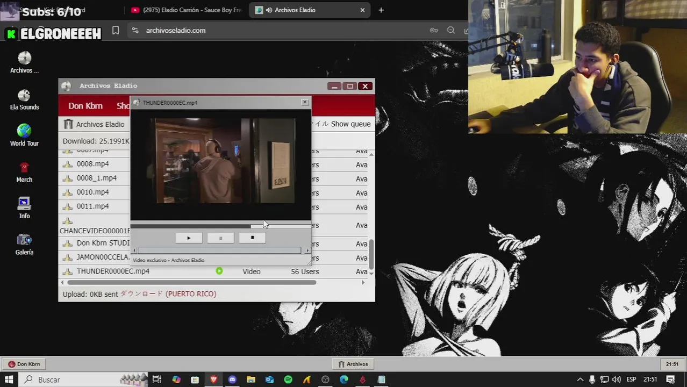Click the file icon next to JAMON00CCELA
687x387 pixels.
coord(68,258)
